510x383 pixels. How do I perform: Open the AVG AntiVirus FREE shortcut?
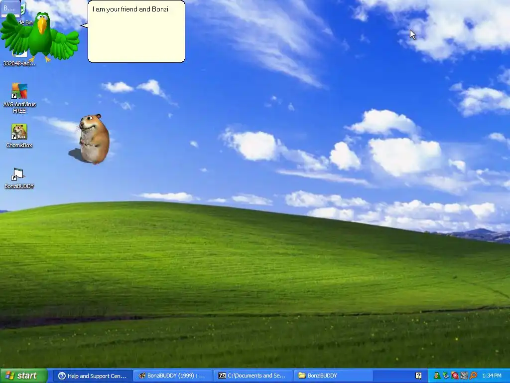19,98
